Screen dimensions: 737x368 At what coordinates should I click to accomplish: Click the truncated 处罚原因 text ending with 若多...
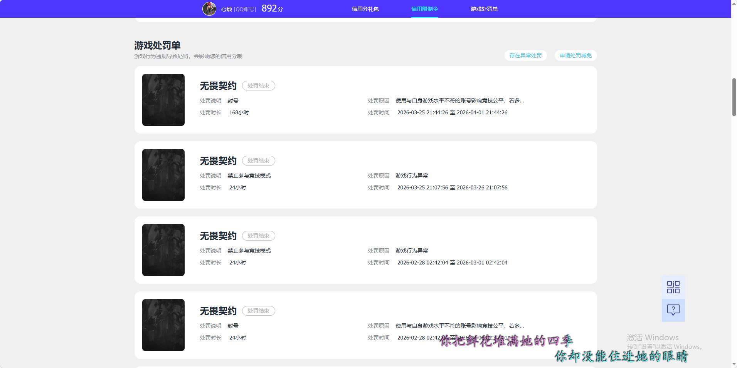coord(459,100)
